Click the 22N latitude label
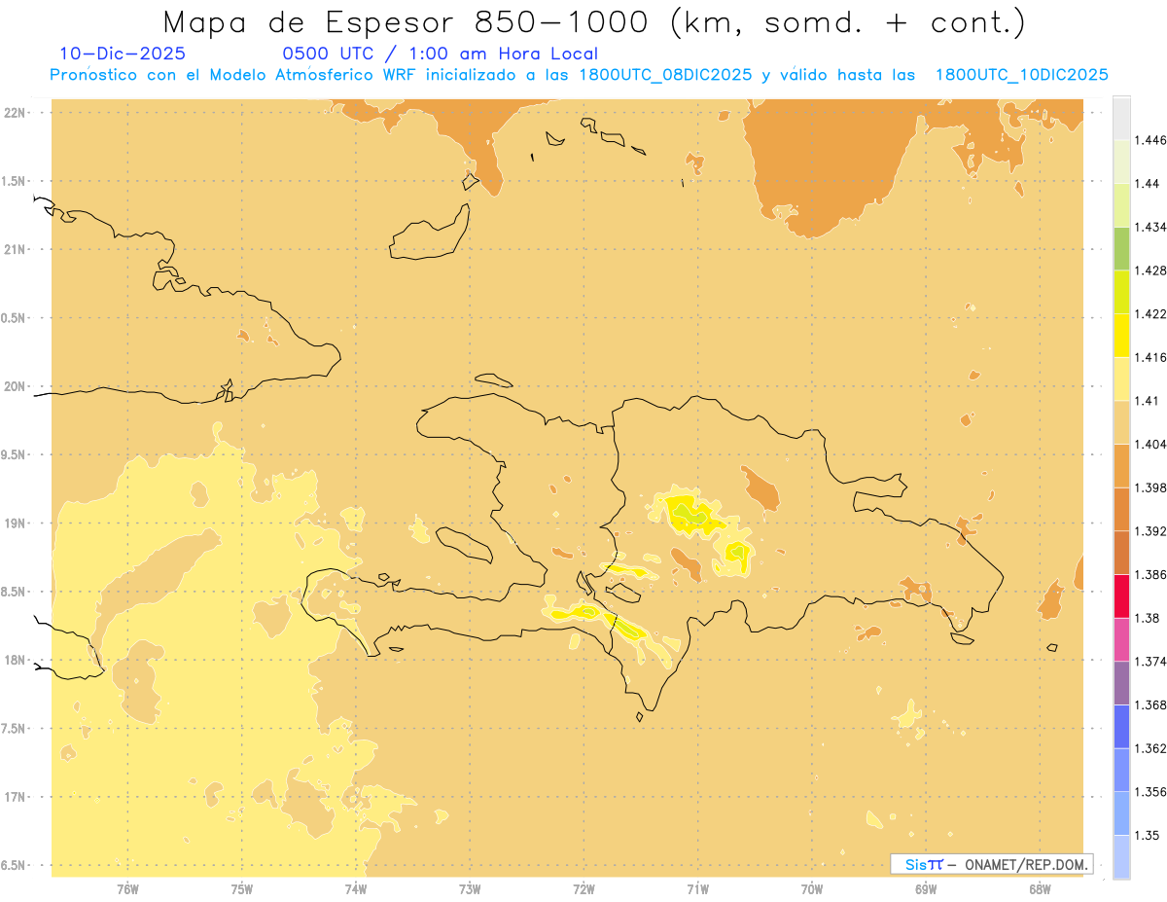The image size is (1167, 902). pyautogui.click(x=15, y=113)
